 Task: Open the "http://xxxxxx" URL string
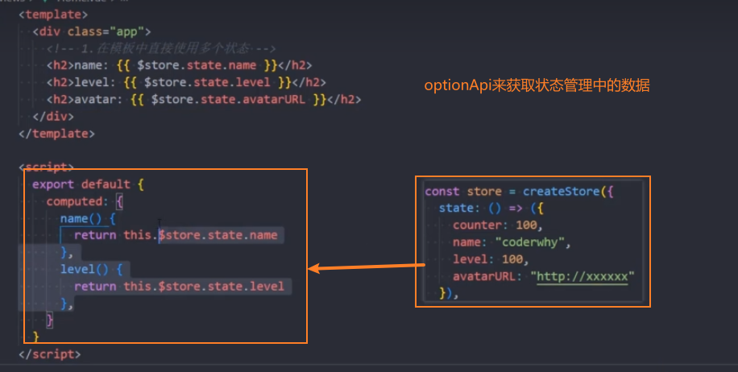tap(583, 276)
